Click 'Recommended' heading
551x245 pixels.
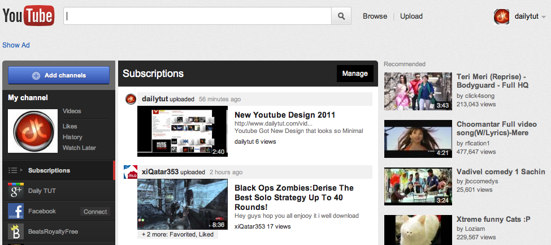[x=405, y=64]
